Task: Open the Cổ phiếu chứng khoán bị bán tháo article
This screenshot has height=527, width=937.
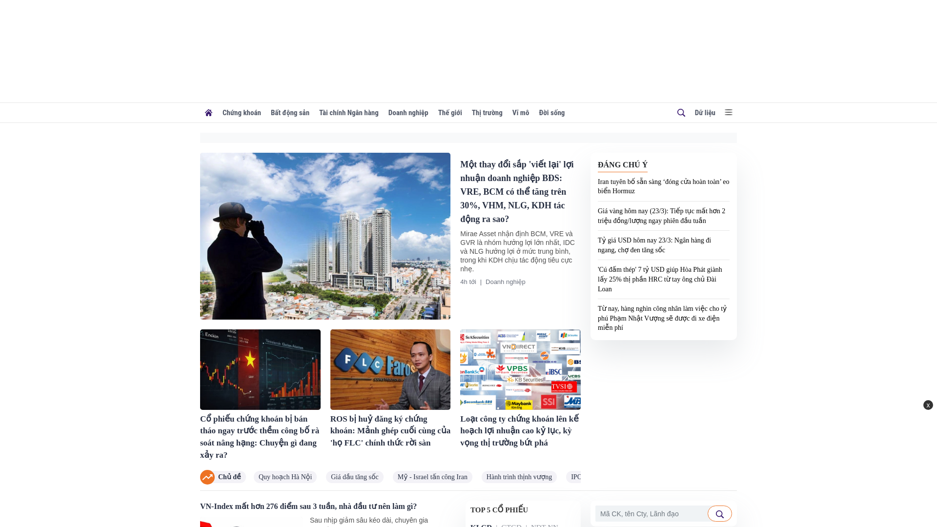Action: coord(260,437)
